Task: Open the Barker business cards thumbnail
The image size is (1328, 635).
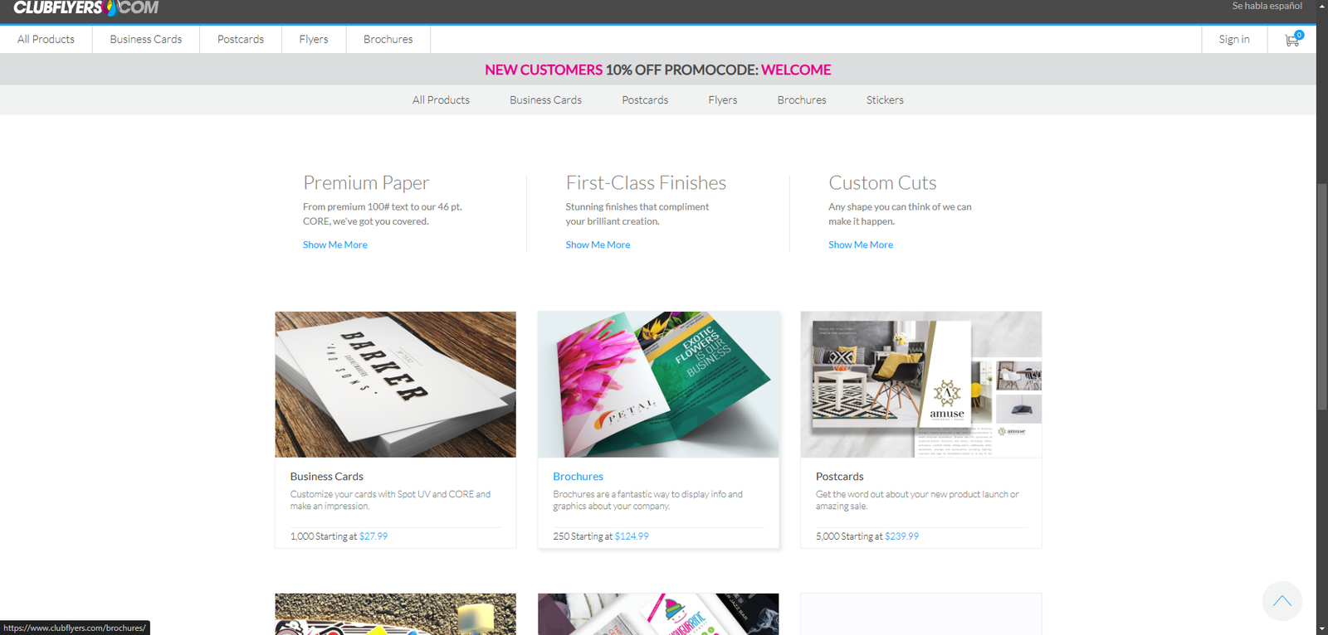Action: [x=395, y=385]
